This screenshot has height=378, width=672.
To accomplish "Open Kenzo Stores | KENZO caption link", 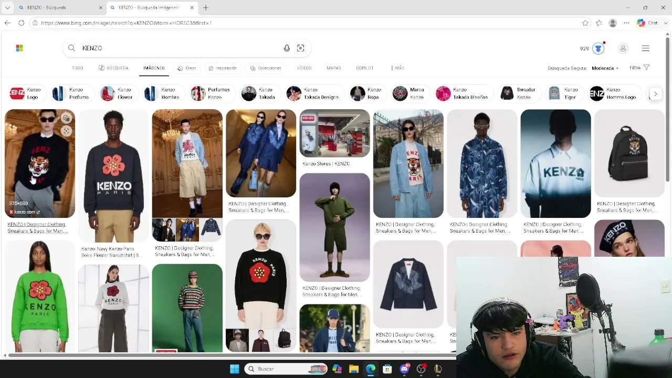I will pos(326,164).
